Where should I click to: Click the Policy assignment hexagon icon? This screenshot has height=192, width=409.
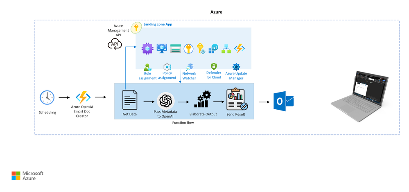[x=167, y=67]
